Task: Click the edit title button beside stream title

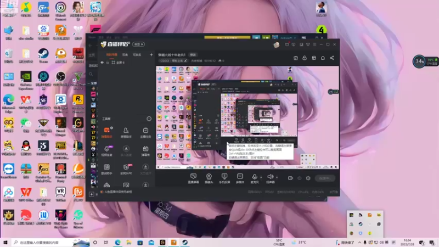Action: (x=193, y=54)
